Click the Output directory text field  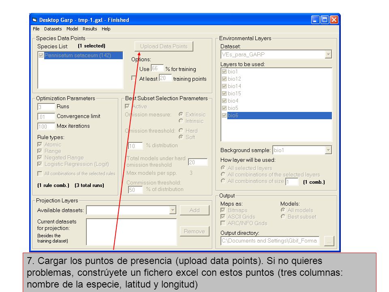(270, 240)
